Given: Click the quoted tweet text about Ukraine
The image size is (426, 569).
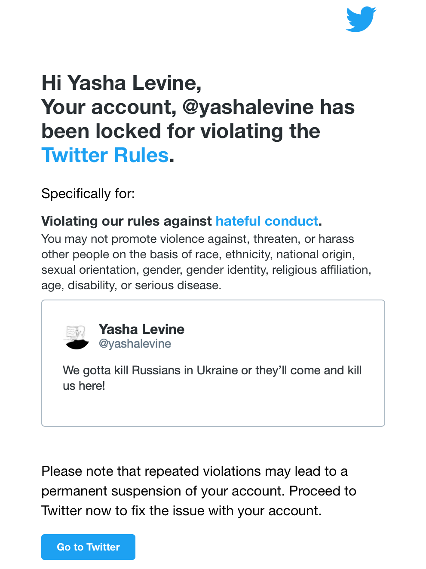Looking at the screenshot, I should coord(212,378).
